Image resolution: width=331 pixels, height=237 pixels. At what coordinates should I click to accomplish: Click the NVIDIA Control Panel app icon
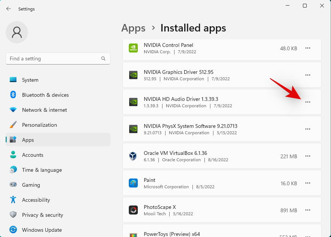pos(133,48)
